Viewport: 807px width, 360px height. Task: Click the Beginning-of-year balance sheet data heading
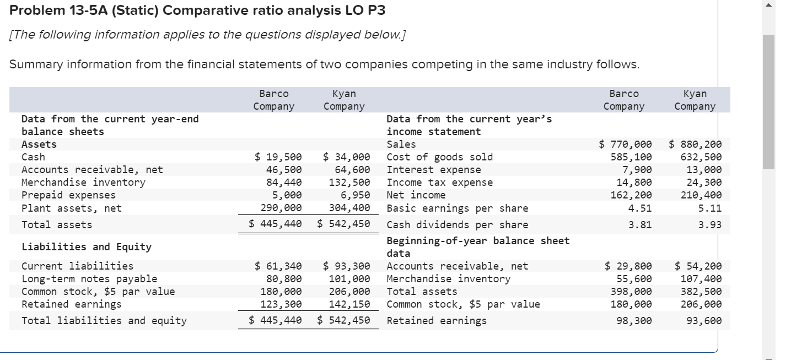pos(478,247)
